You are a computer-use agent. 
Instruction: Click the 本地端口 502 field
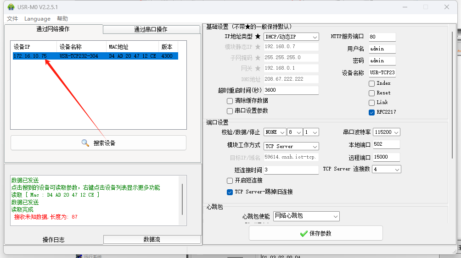pyautogui.click(x=386, y=144)
